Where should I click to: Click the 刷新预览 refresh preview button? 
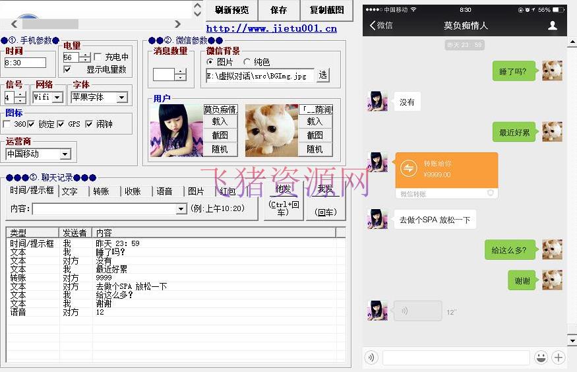pyautogui.click(x=231, y=10)
